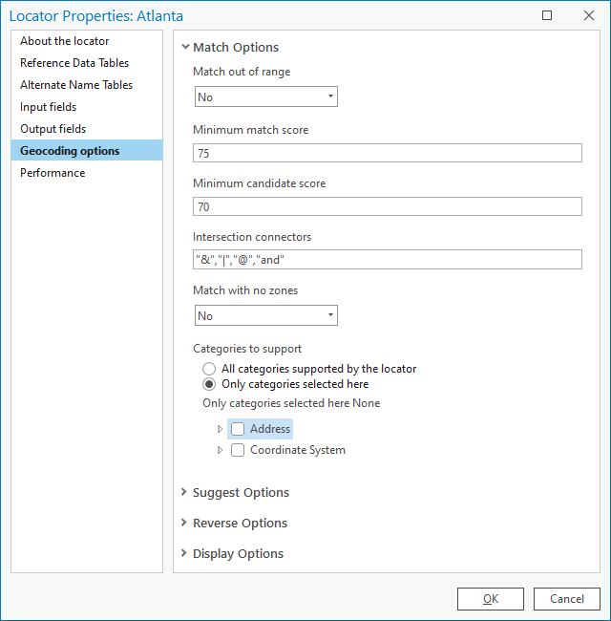Check the Address category checkbox
Screen dimensions: 611x621
tap(238, 430)
